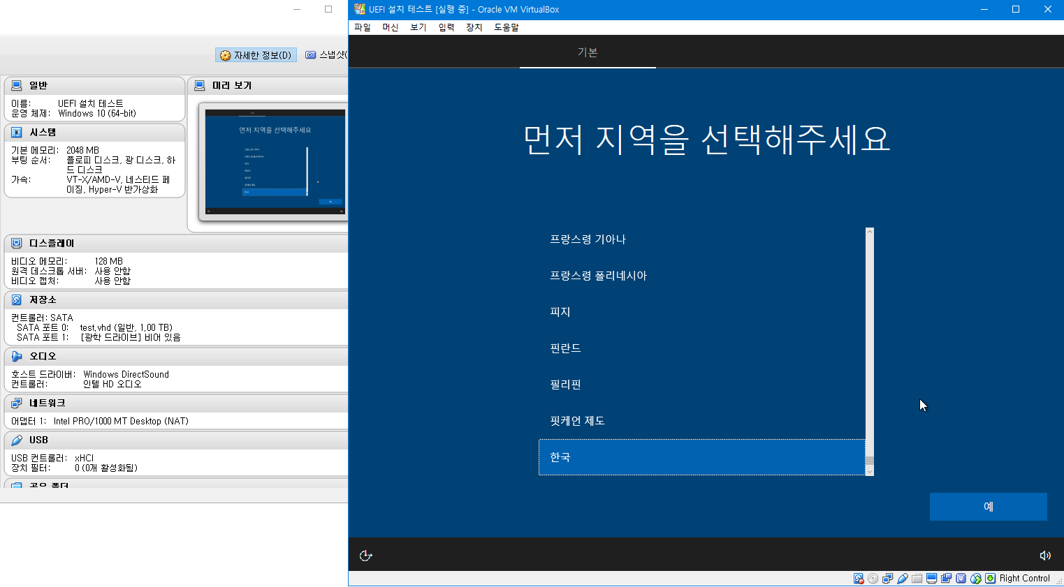Open the 보기 menu
The height and width of the screenshot is (587, 1064).
coord(418,27)
